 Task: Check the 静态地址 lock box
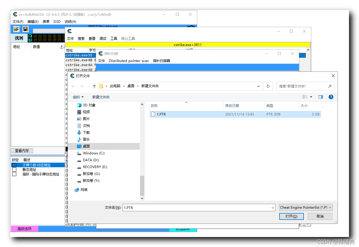14,170
